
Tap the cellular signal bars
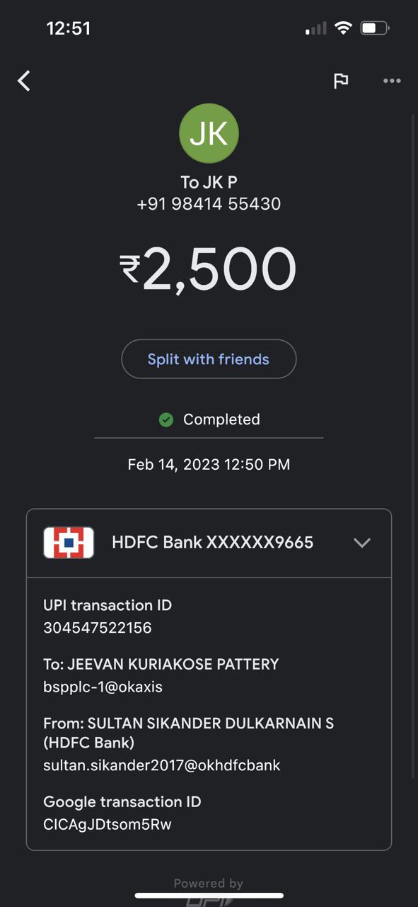pyautogui.click(x=316, y=29)
